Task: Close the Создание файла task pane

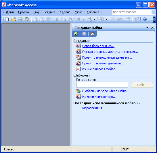Action: (152, 28)
